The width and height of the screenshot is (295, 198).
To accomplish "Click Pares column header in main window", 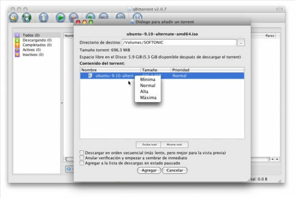I will (x=270, y=36).
